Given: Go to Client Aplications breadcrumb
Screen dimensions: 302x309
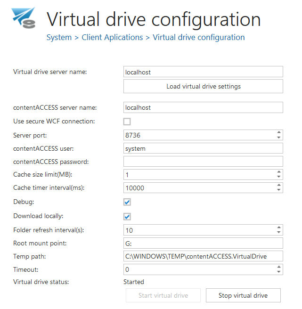Looking at the screenshot, I should tap(112, 37).
